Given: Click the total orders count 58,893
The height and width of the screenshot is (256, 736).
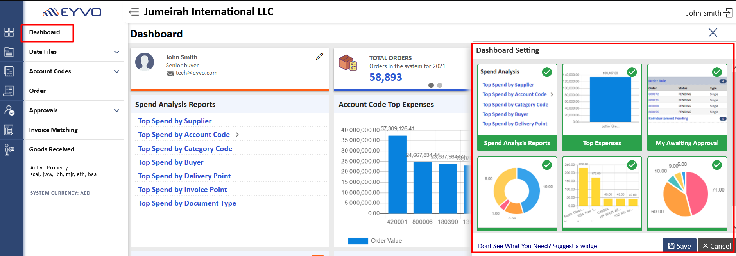Looking at the screenshot, I should coord(385,77).
